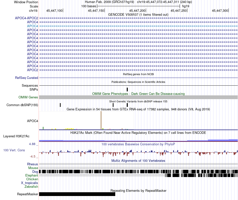The height and width of the screenshot is (200, 238).
Task: Click the chr19:45,447,072-45,447,311 (240 bp) position text
Action: (x=164, y=2)
